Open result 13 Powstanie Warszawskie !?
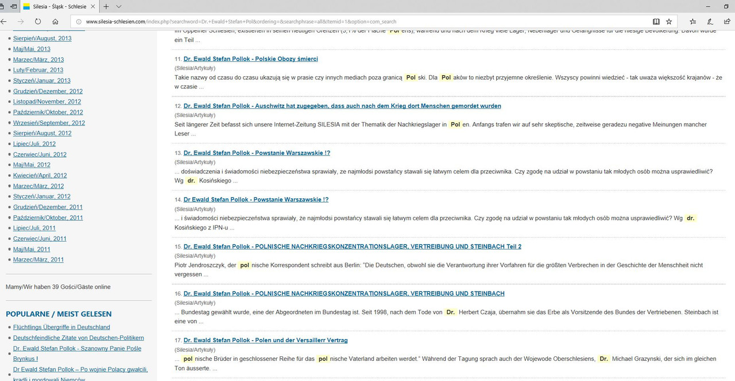This screenshot has width=735, height=381. 257,153
